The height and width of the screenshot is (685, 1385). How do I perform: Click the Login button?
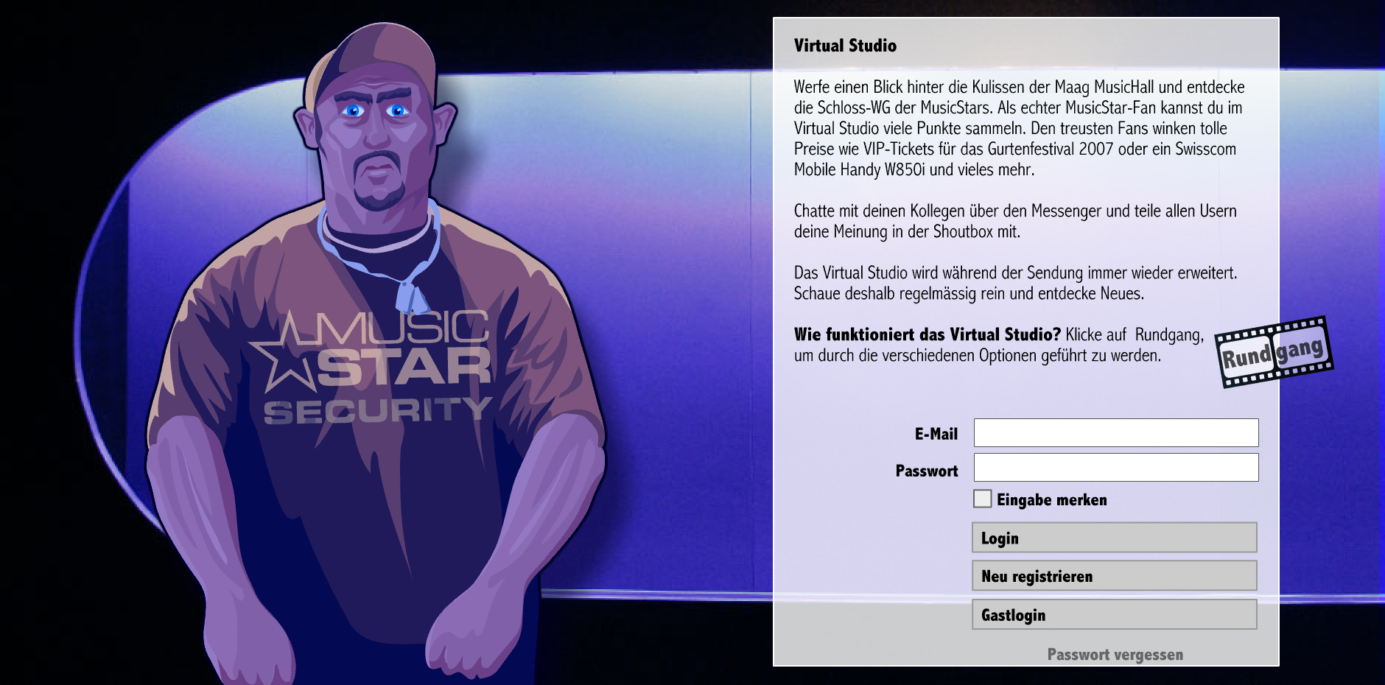coord(1115,538)
